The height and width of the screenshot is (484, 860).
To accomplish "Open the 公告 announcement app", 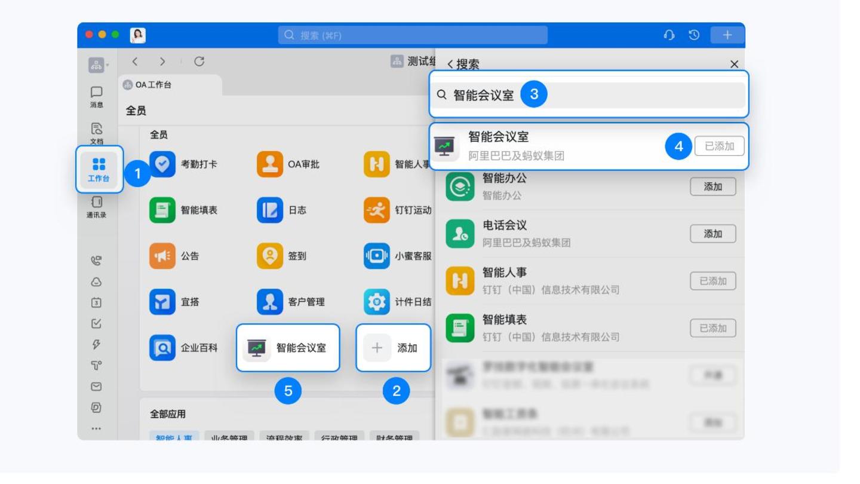I will (174, 256).
